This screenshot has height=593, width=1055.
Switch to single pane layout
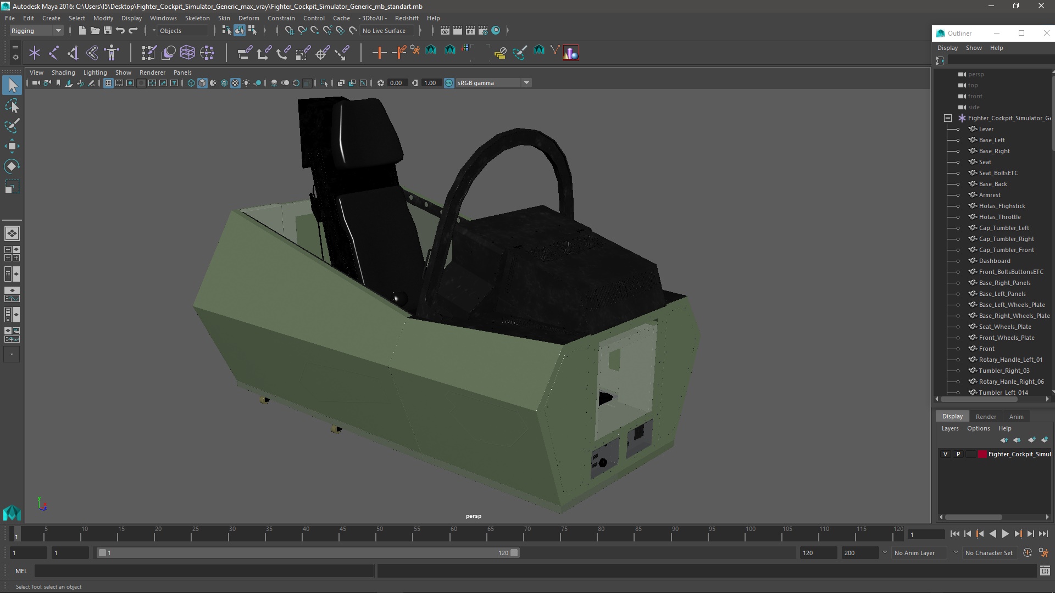click(12, 233)
